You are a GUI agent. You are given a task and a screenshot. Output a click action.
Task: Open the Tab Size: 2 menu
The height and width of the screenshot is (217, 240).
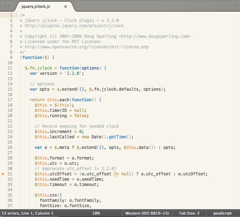coord(189,213)
